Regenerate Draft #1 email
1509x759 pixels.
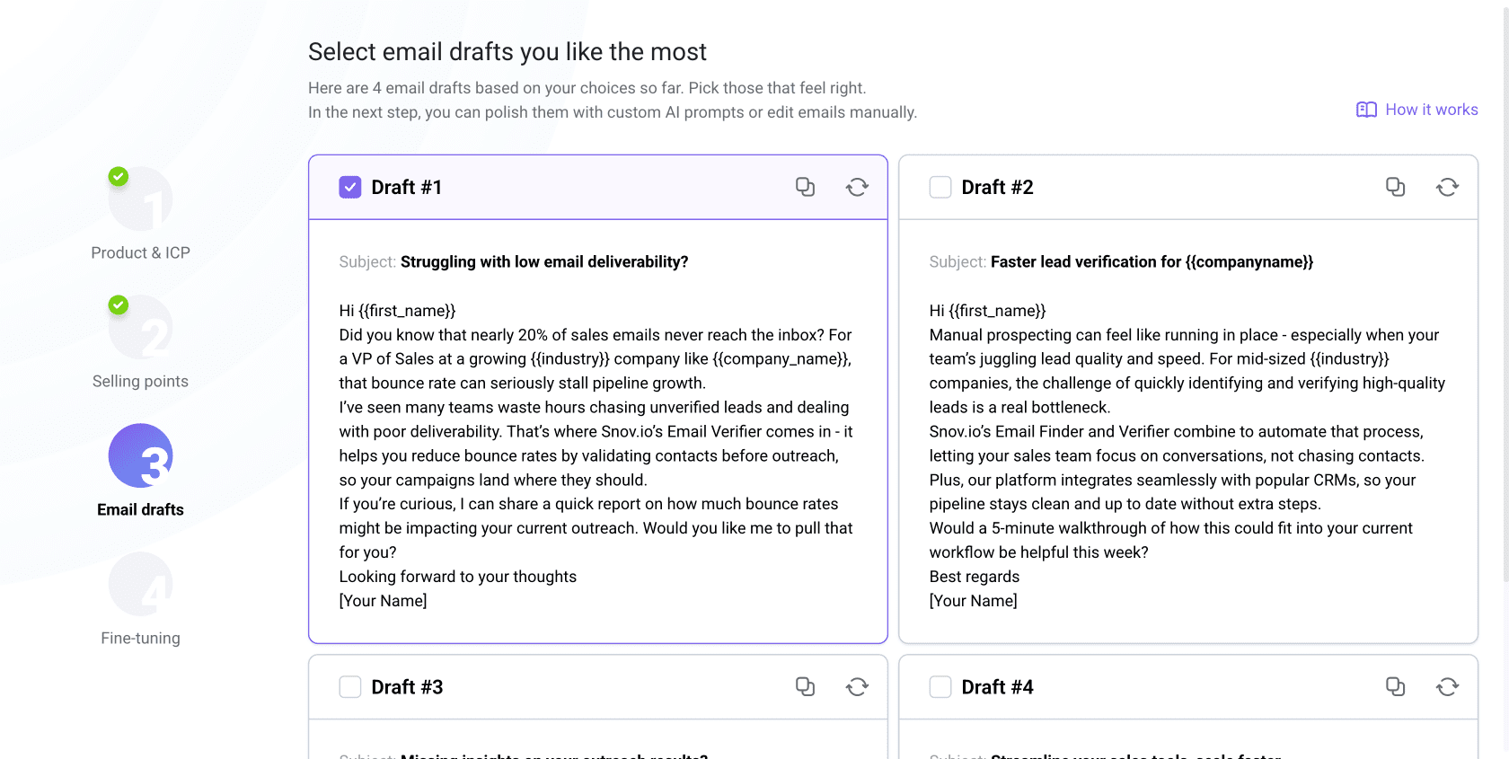point(857,187)
